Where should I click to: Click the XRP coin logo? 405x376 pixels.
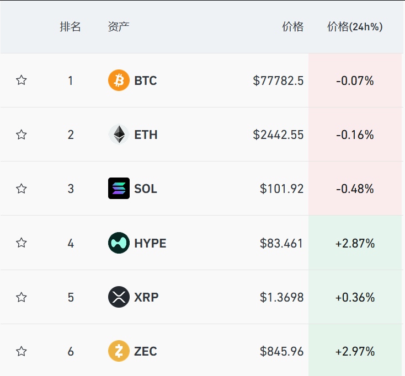(119, 297)
